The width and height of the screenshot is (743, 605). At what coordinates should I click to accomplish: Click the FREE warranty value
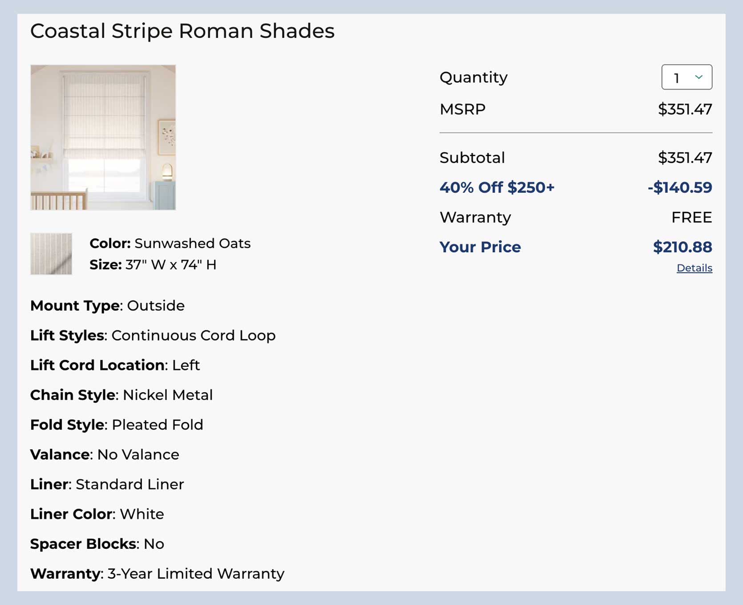(691, 217)
